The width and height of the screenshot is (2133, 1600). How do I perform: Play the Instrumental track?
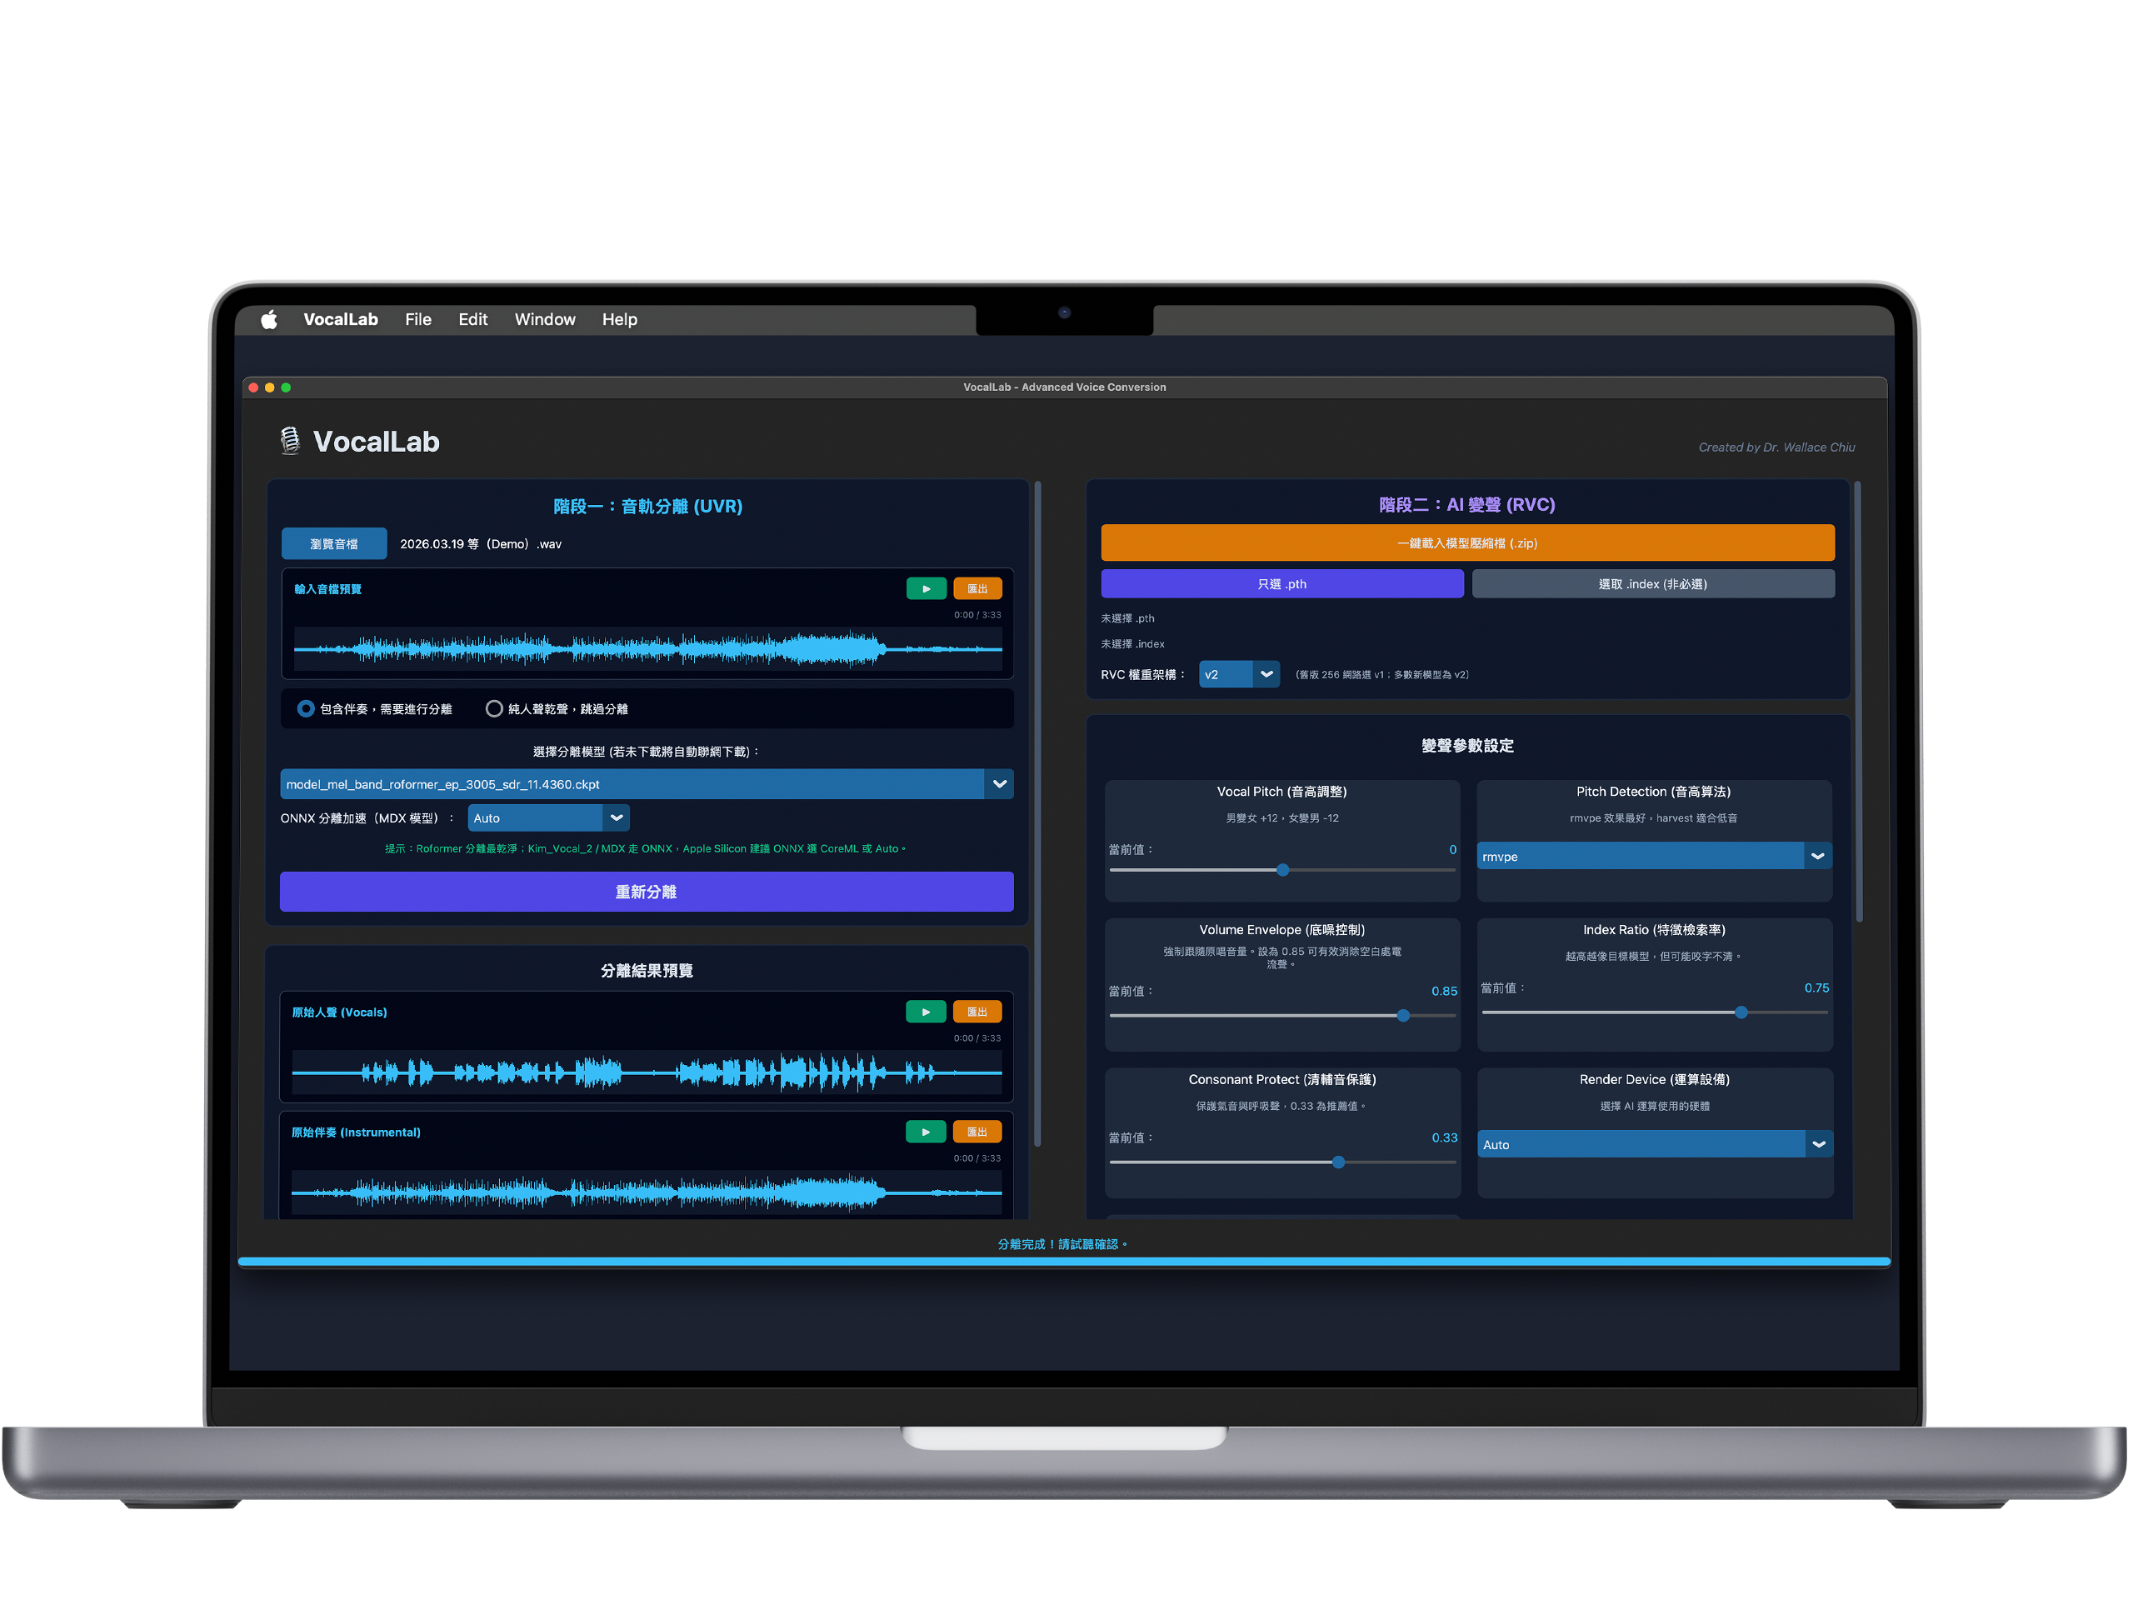(x=925, y=1132)
